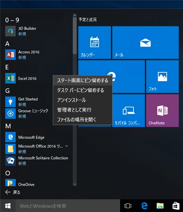Open the Store from the taskbar

pyautogui.click(x=176, y=206)
